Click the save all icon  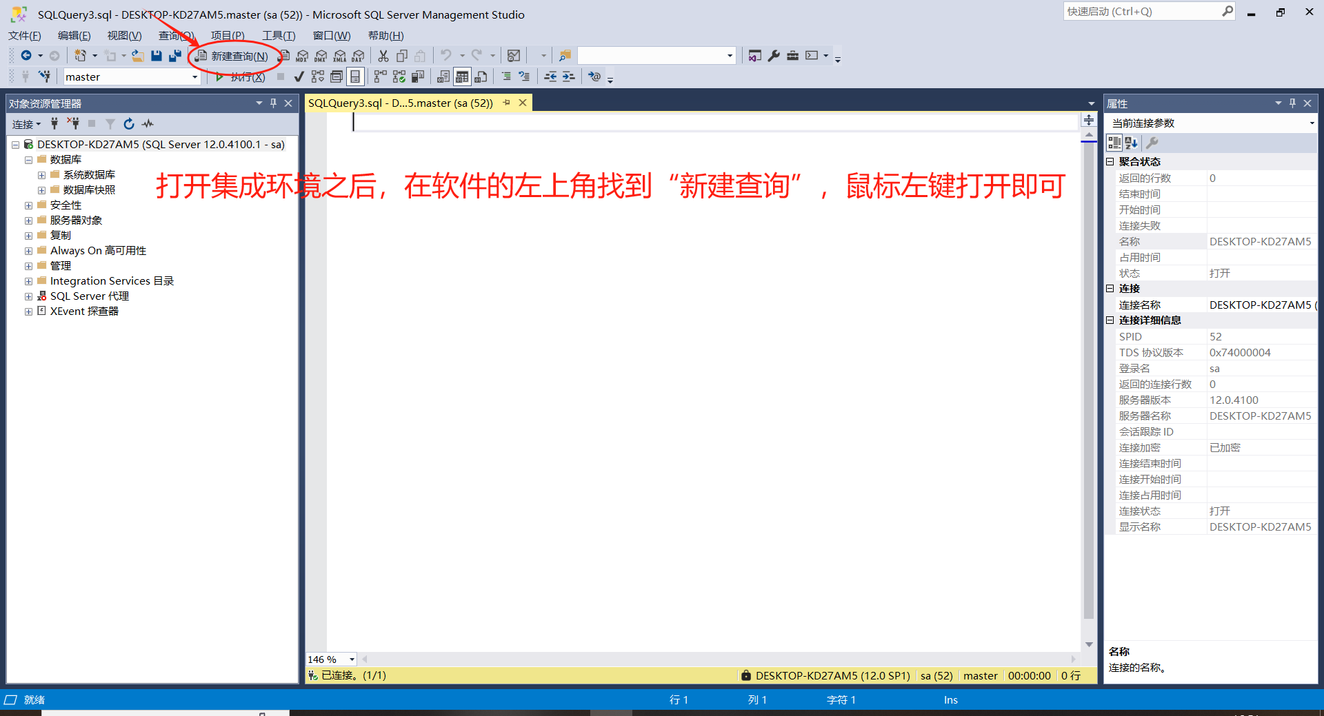coord(175,56)
